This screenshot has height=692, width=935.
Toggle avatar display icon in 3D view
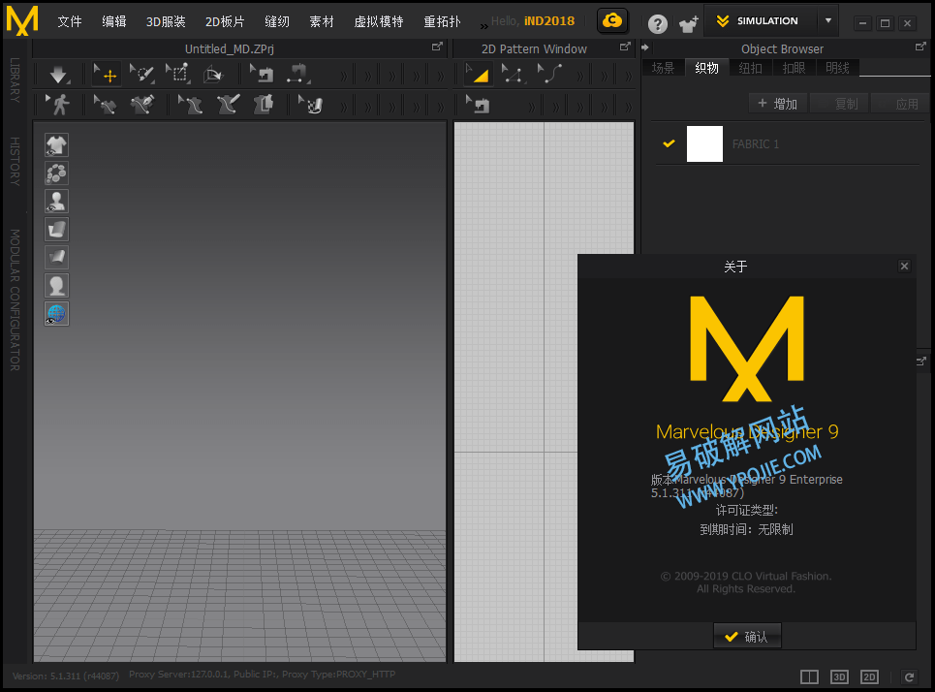[56, 201]
